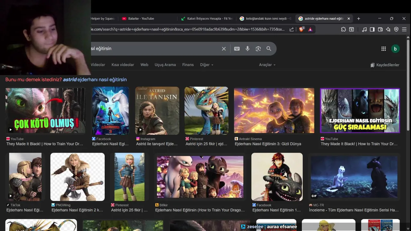Click the 'MC-TR' source label
The width and height of the screenshot is (411, 231).
click(319, 205)
